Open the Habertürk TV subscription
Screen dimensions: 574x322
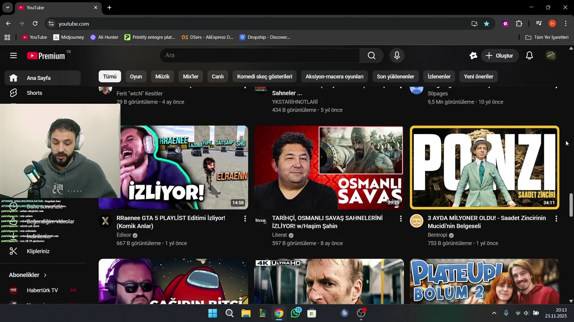43,290
